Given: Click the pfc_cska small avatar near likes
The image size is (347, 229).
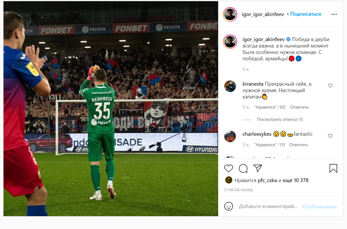Looking at the screenshot, I should coord(229,180).
